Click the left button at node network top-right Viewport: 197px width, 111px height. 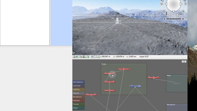click(183, 62)
